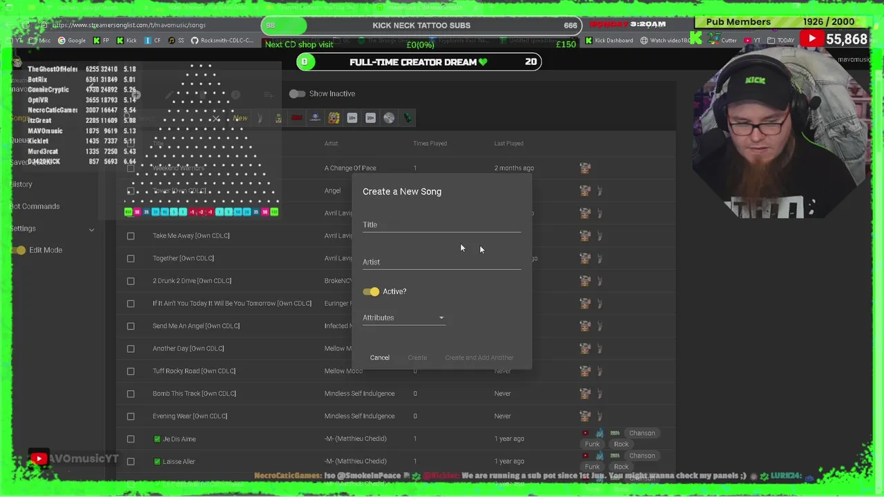The width and height of the screenshot is (884, 497).
Task: Click the 2 months ago last played cell
Action: (514, 168)
